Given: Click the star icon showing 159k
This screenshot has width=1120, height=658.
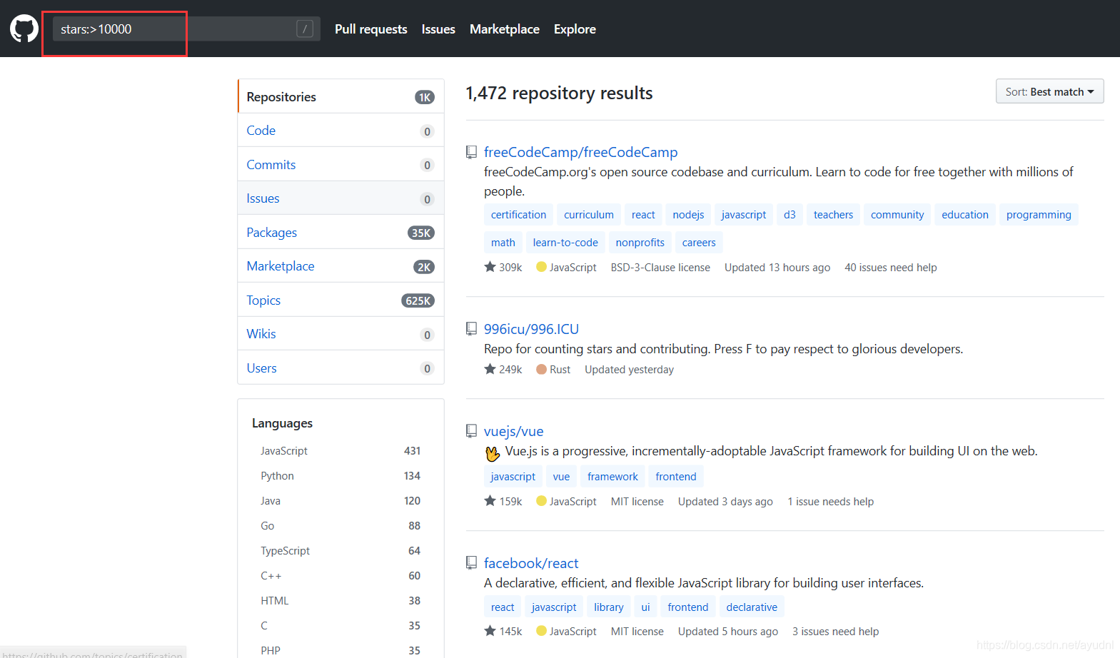Looking at the screenshot, I should (x=490, y=500).
